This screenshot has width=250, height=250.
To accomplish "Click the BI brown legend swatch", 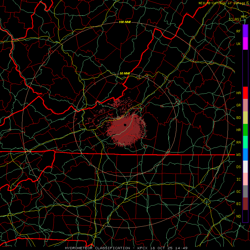I will (x=245, y=204).
